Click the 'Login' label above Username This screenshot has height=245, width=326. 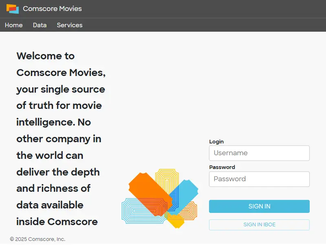(216, 141)
